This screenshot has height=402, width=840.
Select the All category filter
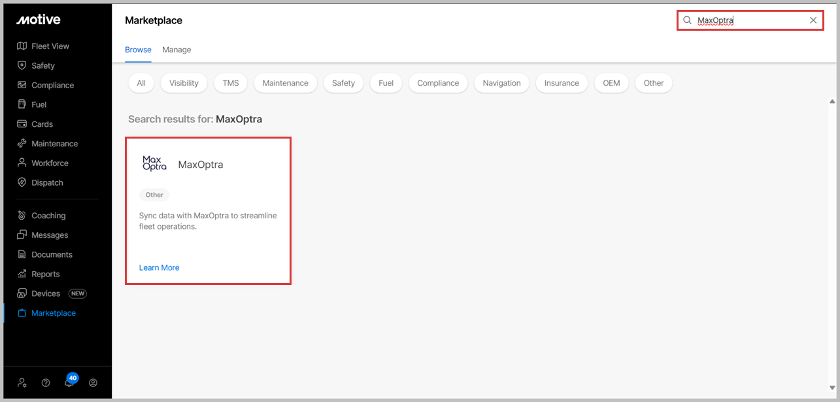point(141,83)
